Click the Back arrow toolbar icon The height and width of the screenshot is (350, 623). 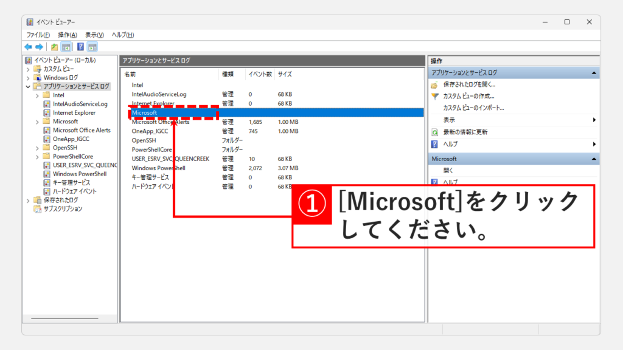click(28, 47)
